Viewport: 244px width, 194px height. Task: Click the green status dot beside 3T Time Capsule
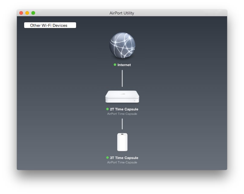[x=108, y=158]
